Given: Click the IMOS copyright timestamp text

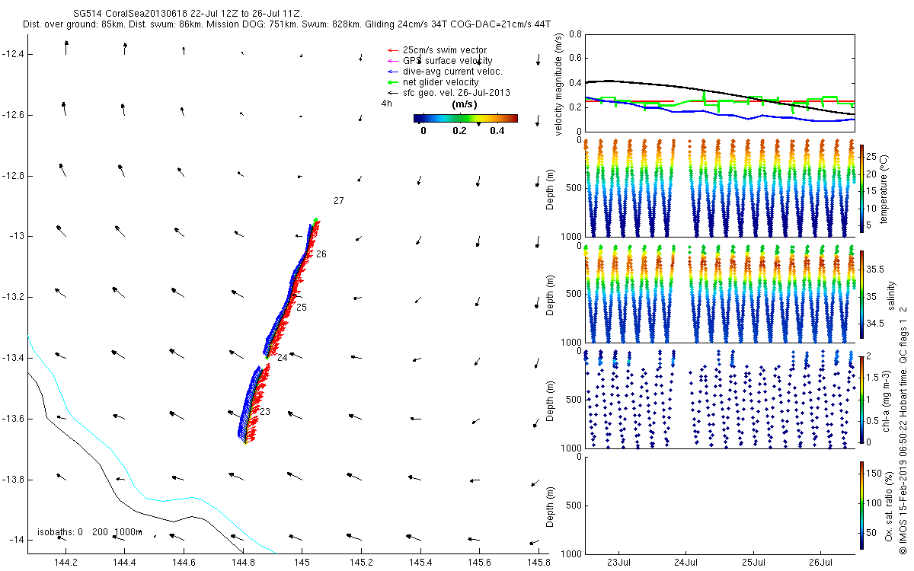Looking at the screenshot, I should [x=903, y=429].
